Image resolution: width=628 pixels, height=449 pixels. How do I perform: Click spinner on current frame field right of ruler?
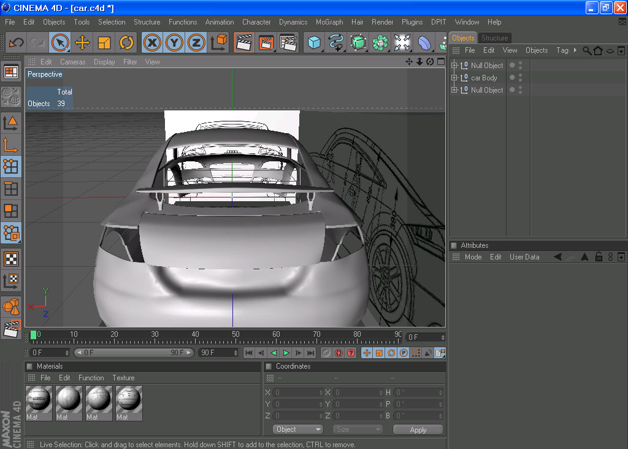pyautogui.click(x=443, y=337)
